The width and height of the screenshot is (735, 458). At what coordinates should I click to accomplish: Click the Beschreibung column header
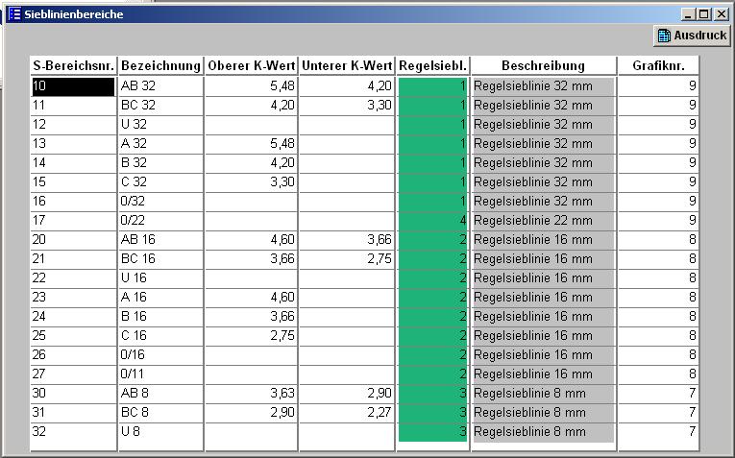coord(543,66)
